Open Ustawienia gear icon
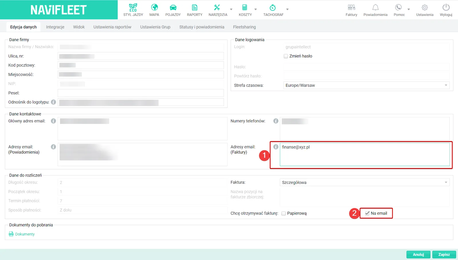Viewport: 458px width, 260px height. click(425, 7)
